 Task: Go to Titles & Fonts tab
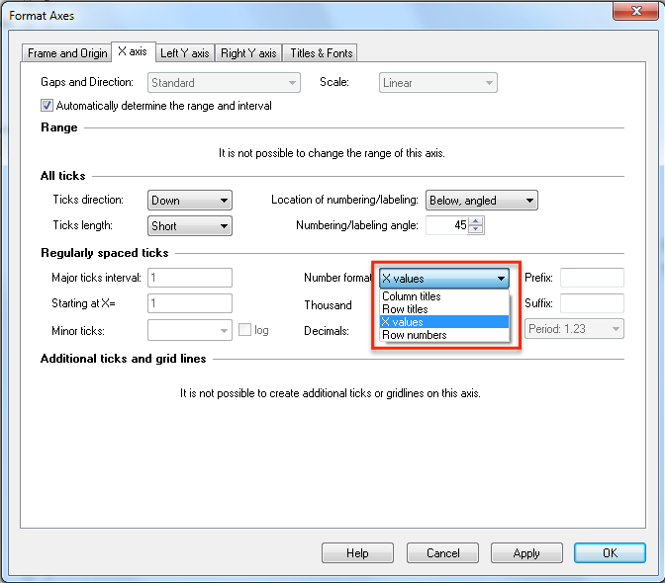point(321,53)
